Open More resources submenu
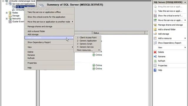The image size is (188, 106). (87, 50)
